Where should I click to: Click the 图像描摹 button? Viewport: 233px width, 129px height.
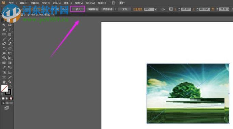click(x=108, y=9)
